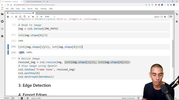Viewport: 179px width, 100px height.
Task: Click the notebook vertical scrollbar
Action: (x=173, y=54)
